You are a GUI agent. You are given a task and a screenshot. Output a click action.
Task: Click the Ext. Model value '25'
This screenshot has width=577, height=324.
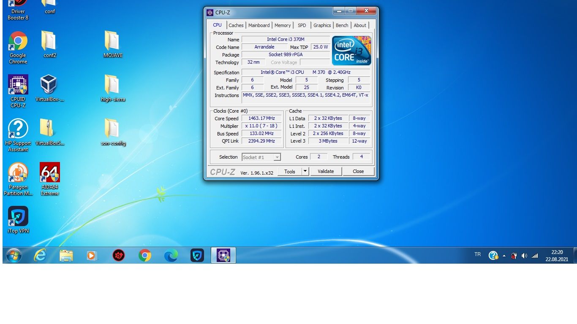pyautogui.click(x=306, y=87)
